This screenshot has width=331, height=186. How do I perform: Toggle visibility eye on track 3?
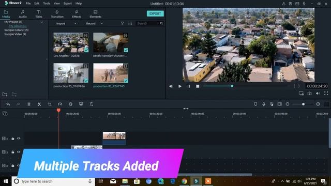pyautogui.click(x=19, y=152)
